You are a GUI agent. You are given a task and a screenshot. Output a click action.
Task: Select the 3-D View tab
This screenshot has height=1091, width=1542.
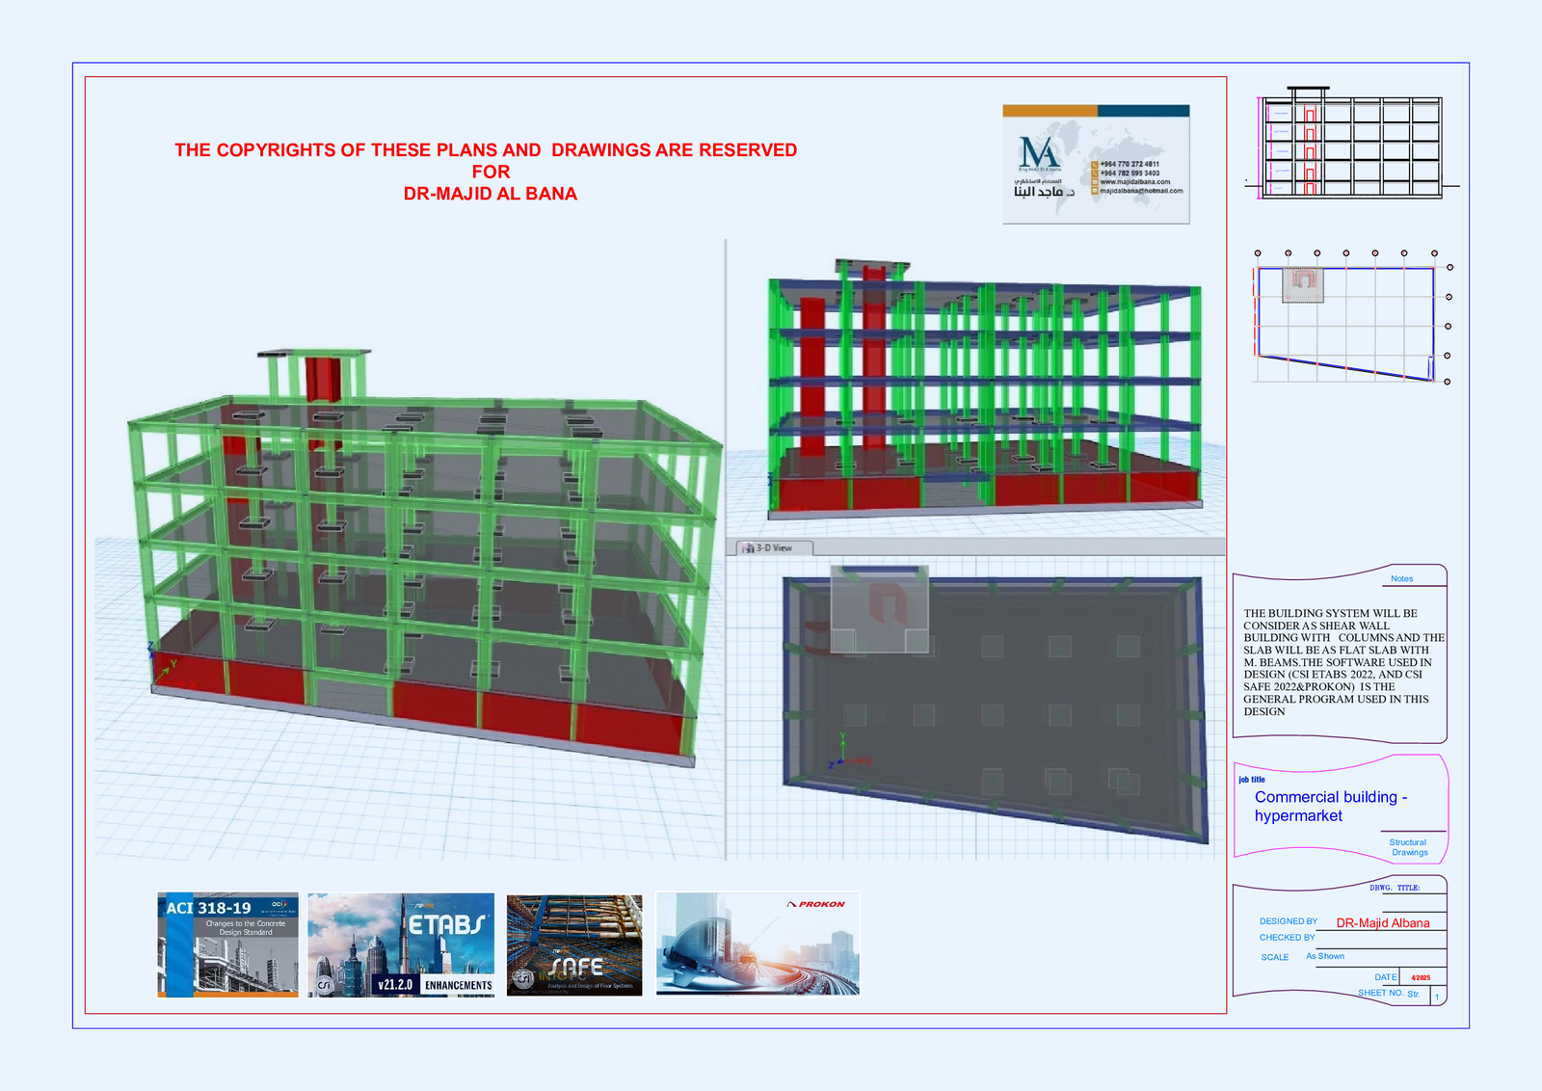click(775, 547)
